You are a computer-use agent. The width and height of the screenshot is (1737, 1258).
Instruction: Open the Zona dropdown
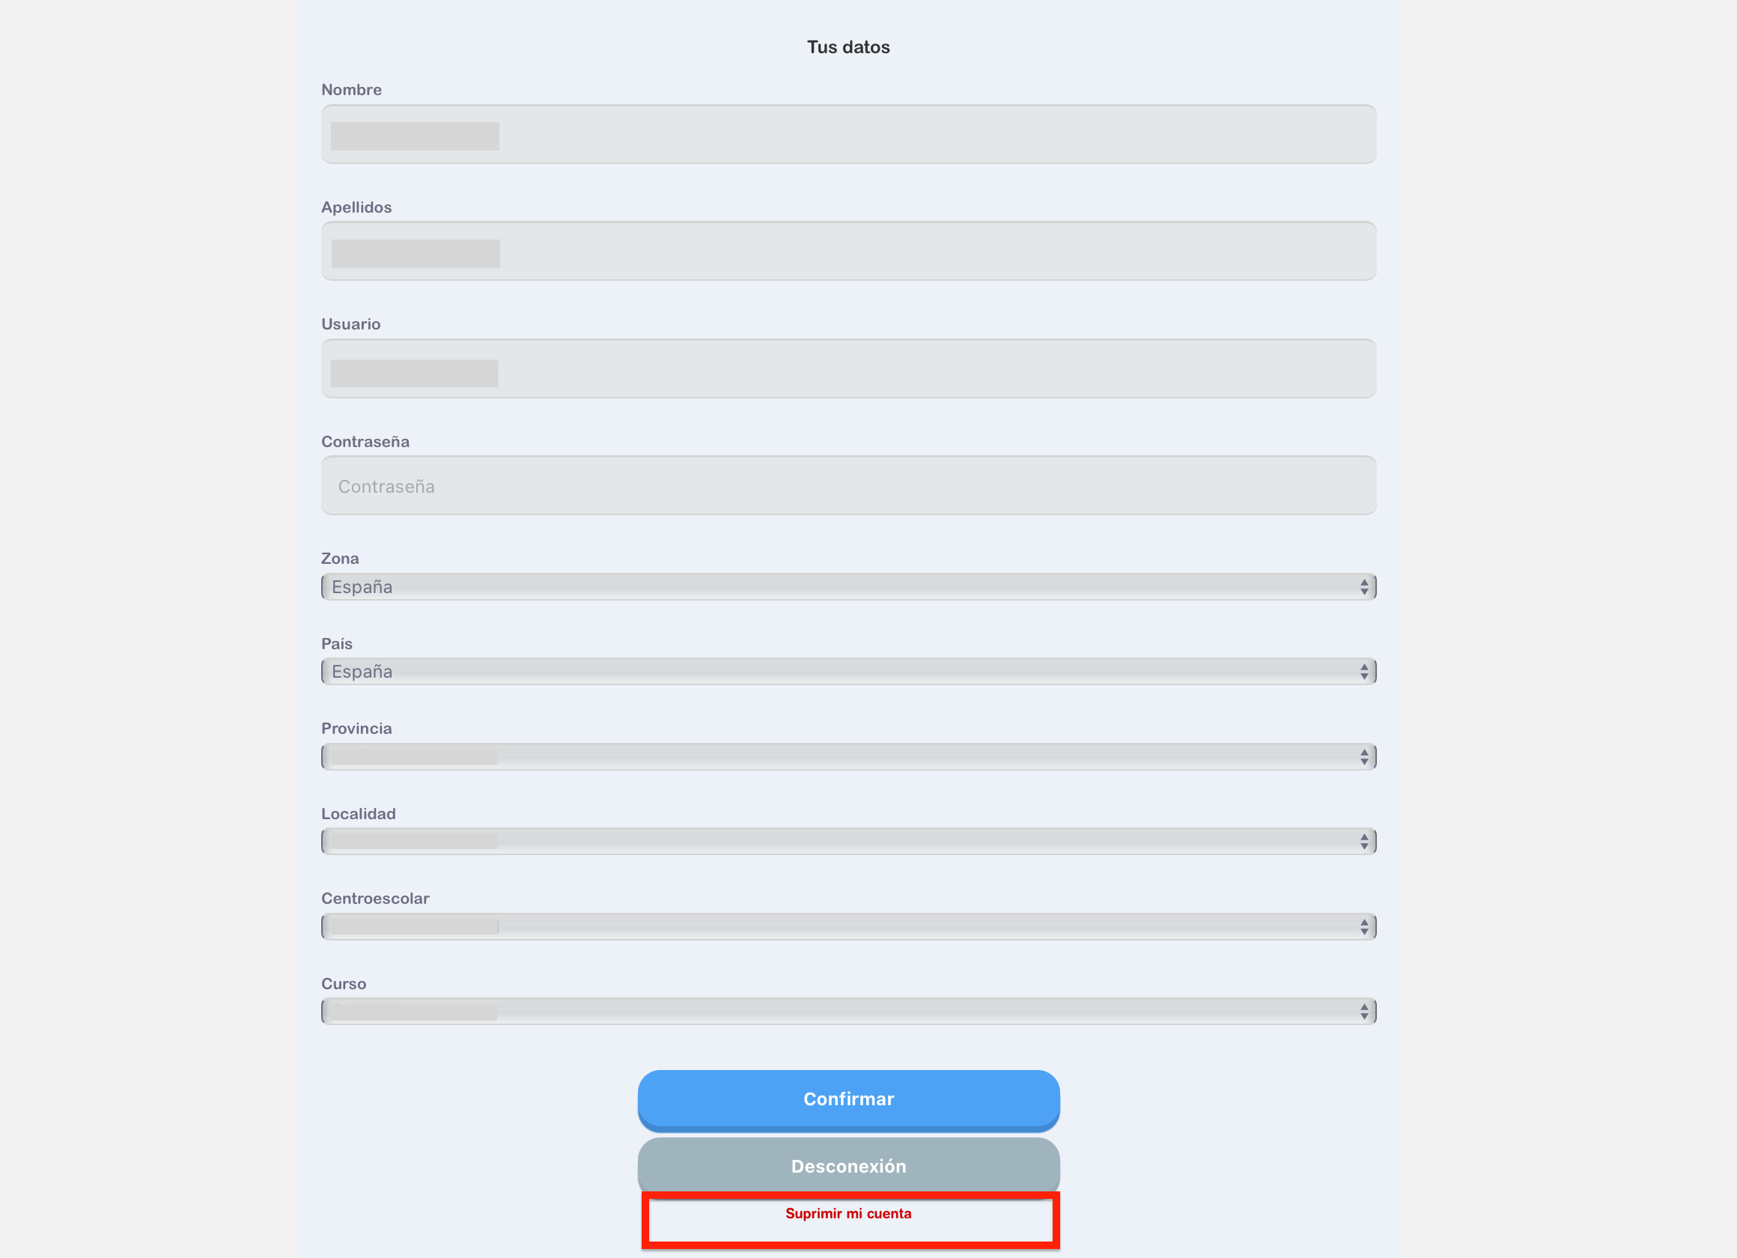click(848, 587)
